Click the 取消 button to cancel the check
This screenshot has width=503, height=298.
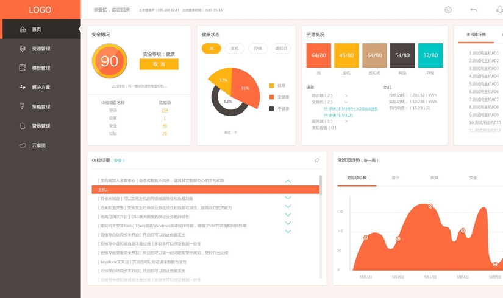[159, 64]
